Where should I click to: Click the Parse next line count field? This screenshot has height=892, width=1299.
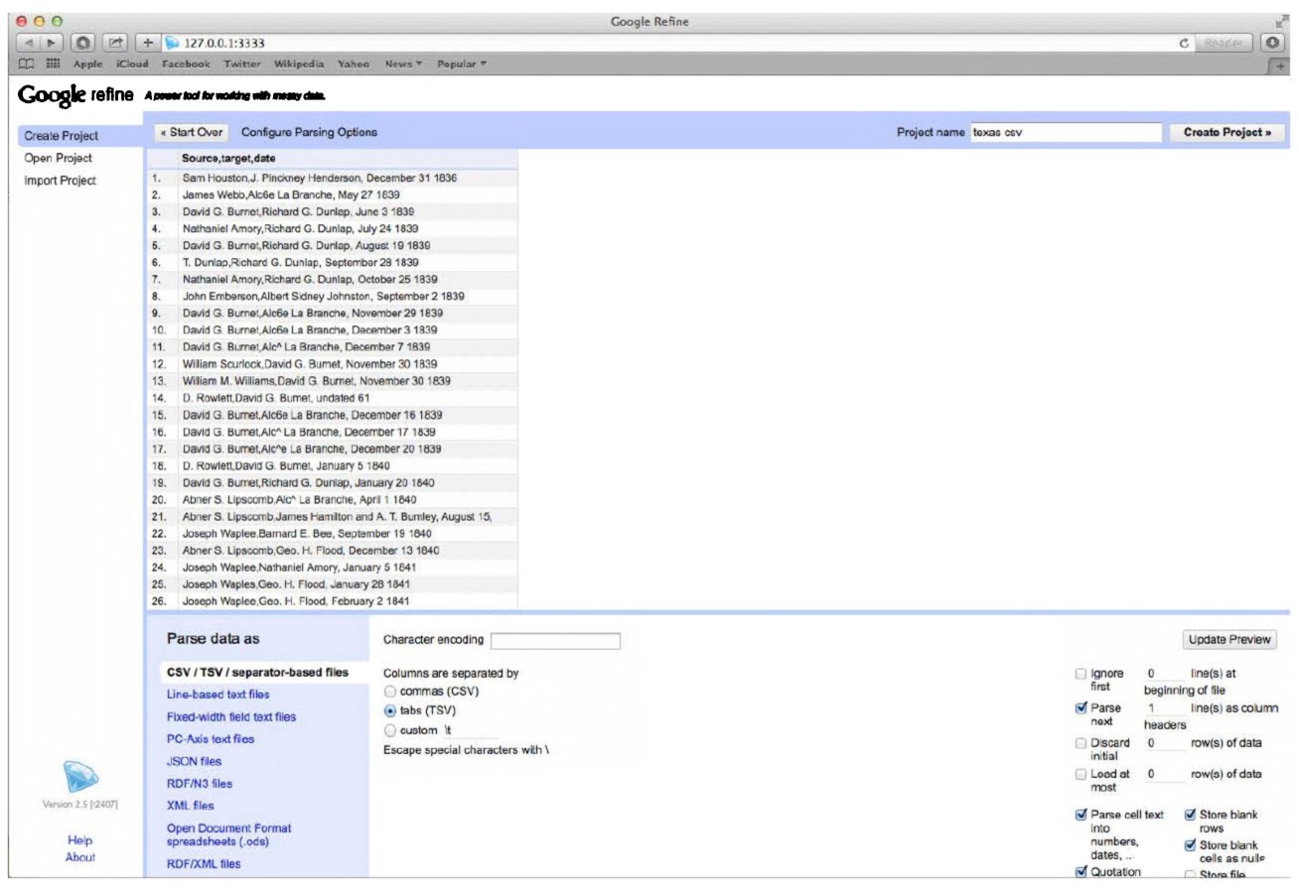[x=1166, y=708]
